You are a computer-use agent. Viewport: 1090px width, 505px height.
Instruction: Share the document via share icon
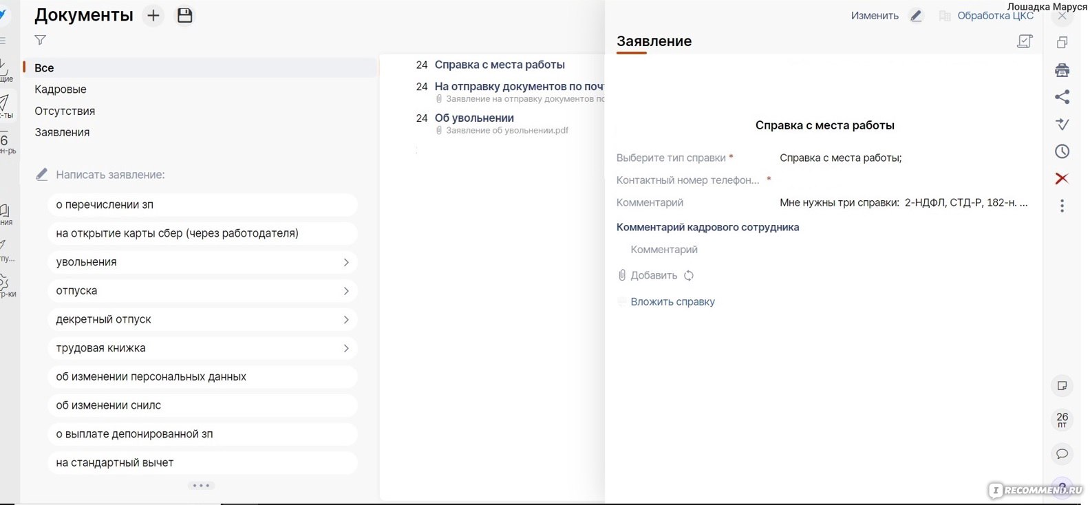pyautogui.click(x=1062, y=97)
